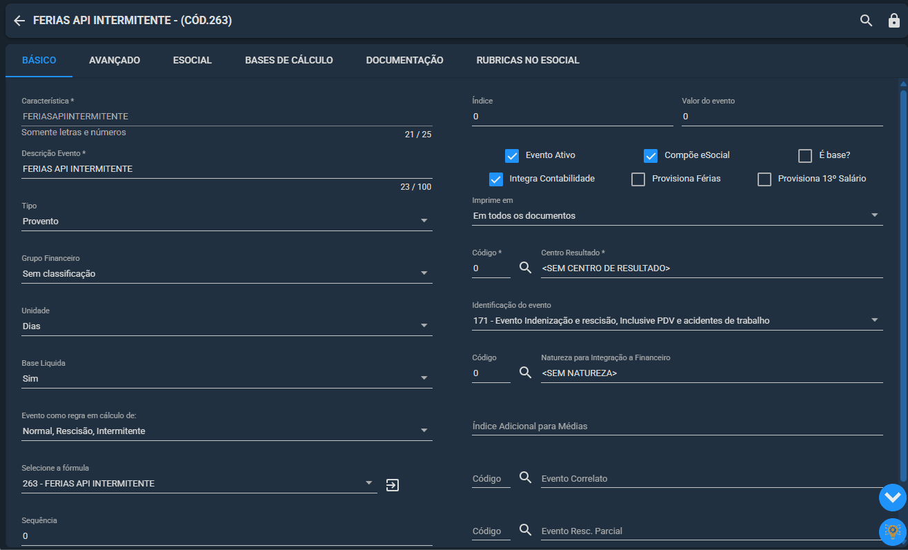Image resolution: width=908 pixels, height=550 pixels.
Task: Open the Tipo dropdown showing Provento
Action: (227, 222)
